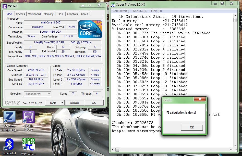The width and height of the screenshot is (242, 156).
Task: Click the Specification field 'Intel(R) Core(TM) i3 CPU'
Action: tap(63, 42)
